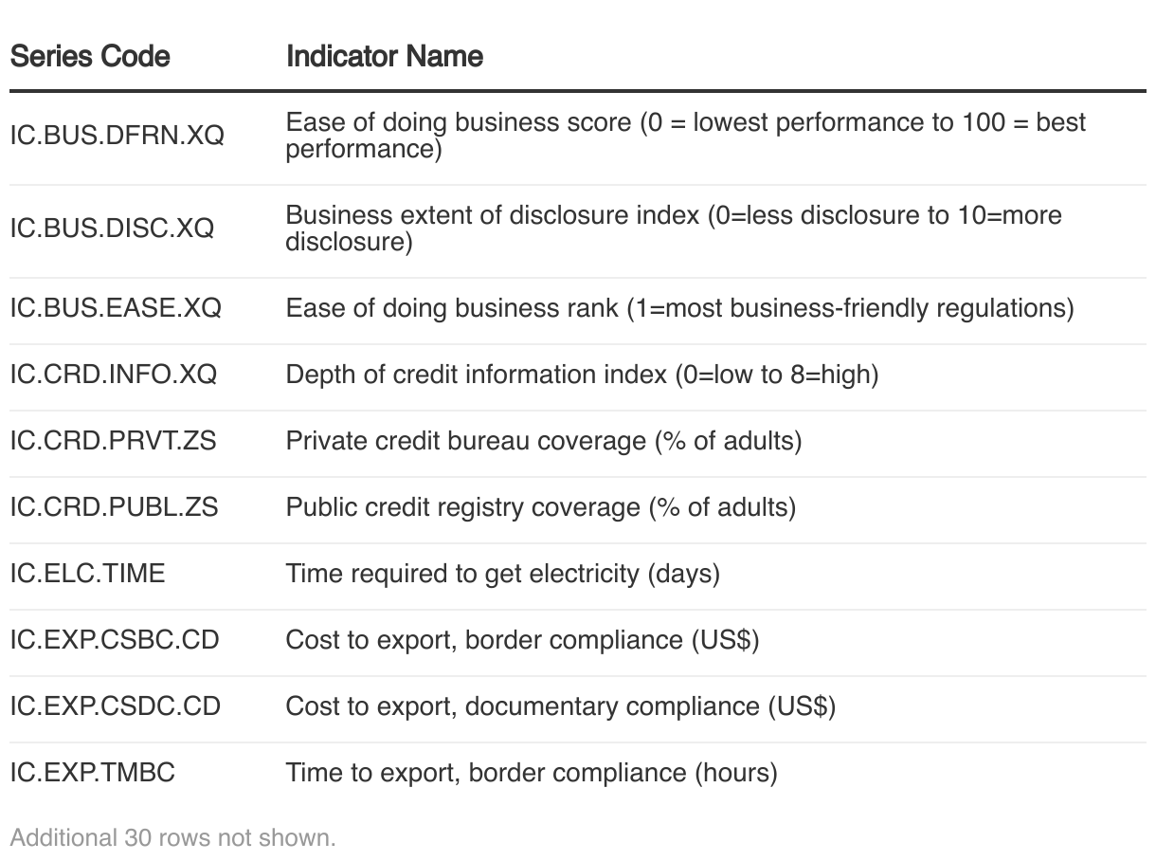The image size is (1156, 861).
Task: Select the IC.CRD.PUBL.ZS series code cell
Action: [114, 507]
